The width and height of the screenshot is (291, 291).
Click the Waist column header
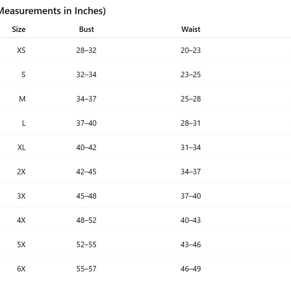pos(191,29)
